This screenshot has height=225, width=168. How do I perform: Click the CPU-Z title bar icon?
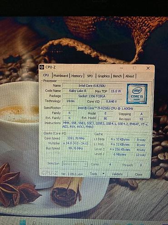pyautogui.click(x=42, y=67)
